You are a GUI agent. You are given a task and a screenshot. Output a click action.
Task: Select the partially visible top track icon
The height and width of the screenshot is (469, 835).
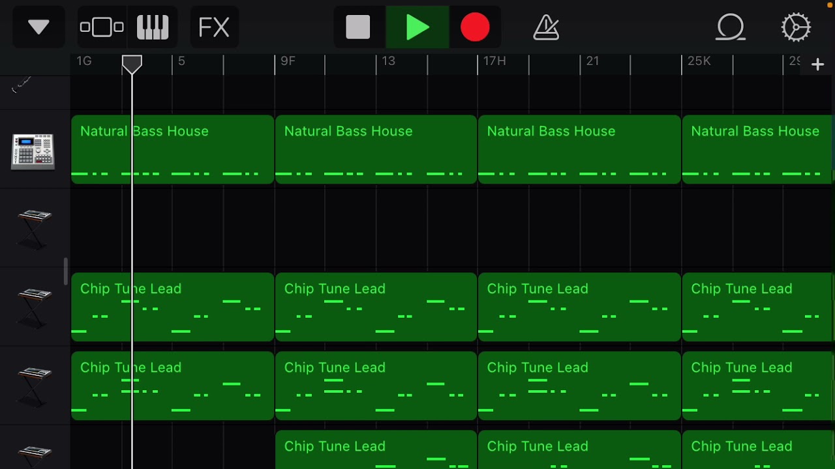tap(22, 85)
